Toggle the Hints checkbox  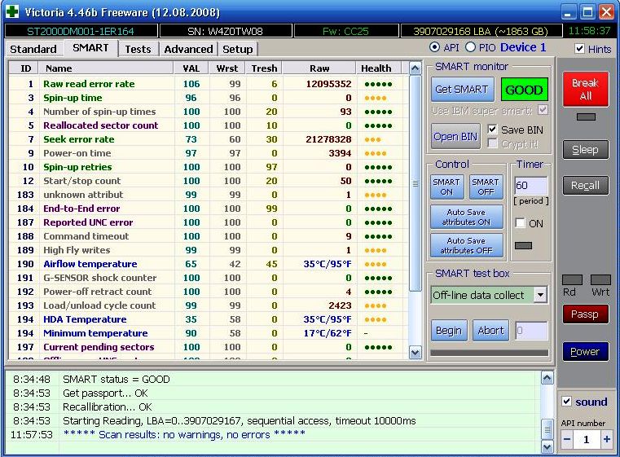coord(579,48)
